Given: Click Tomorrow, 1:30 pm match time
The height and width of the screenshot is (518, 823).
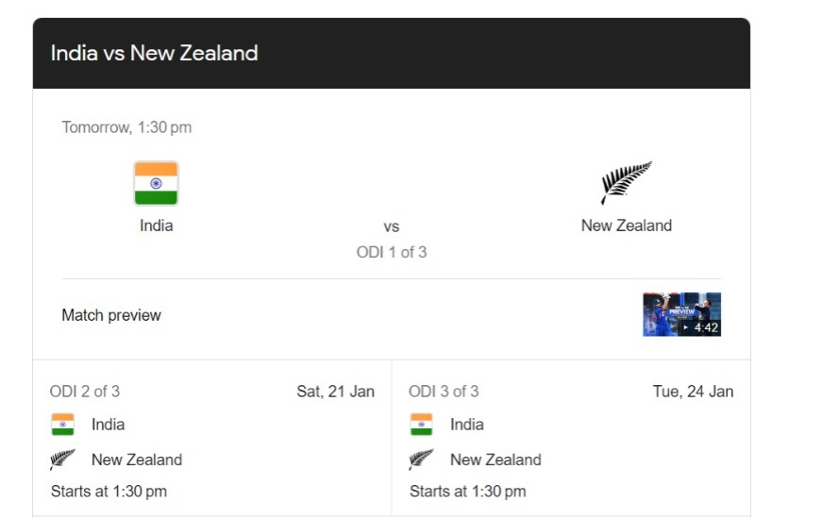Looking at the screenshot, I should tap(126, 127).
